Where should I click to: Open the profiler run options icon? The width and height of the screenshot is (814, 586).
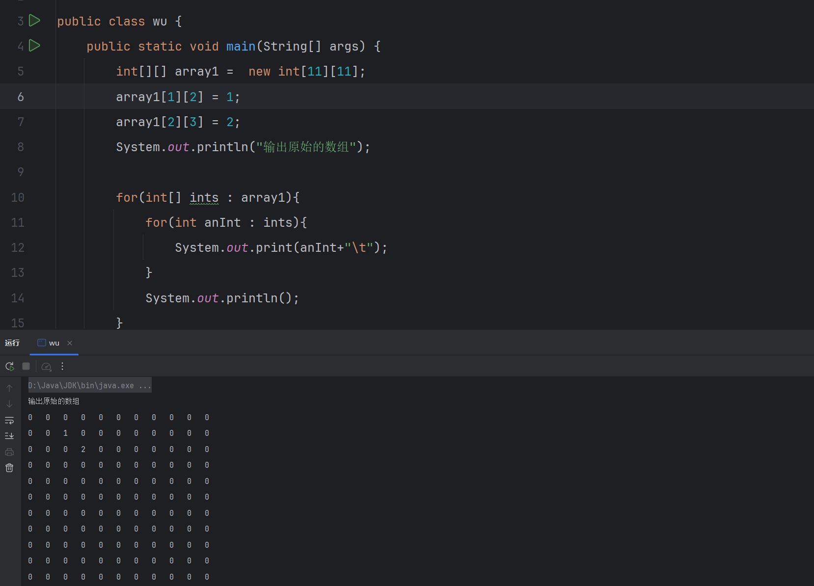46,367
